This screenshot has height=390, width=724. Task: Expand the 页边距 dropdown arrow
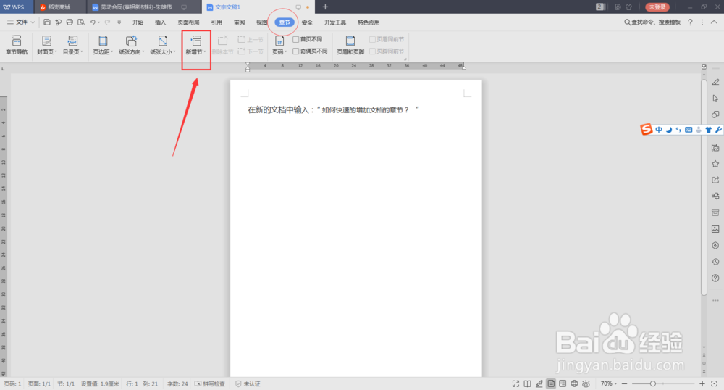coord(111,52)
